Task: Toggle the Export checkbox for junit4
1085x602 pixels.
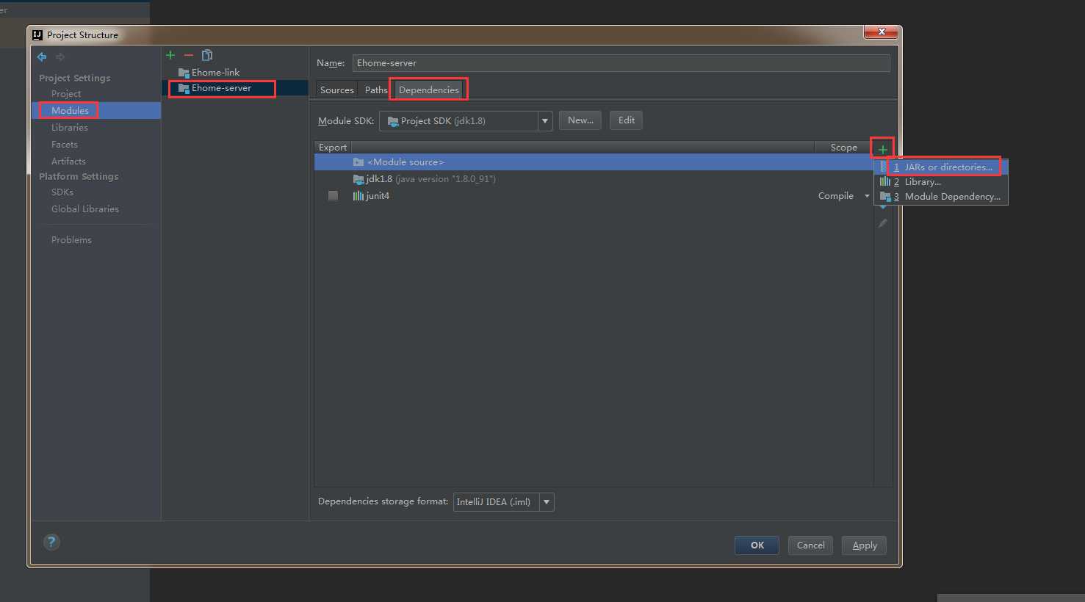Action: point(334,196)
